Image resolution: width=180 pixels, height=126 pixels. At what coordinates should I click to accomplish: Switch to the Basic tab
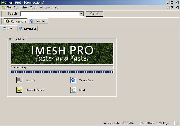[x=9, y=28]
